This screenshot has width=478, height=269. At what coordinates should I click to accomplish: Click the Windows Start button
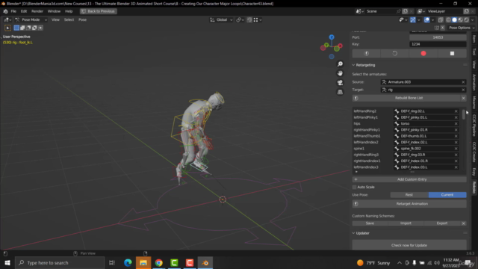click(x=7, y=262)
